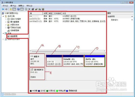Click the Properties toolbar icon
Viewport: 135px width, 97px height.
click(33, 9)
